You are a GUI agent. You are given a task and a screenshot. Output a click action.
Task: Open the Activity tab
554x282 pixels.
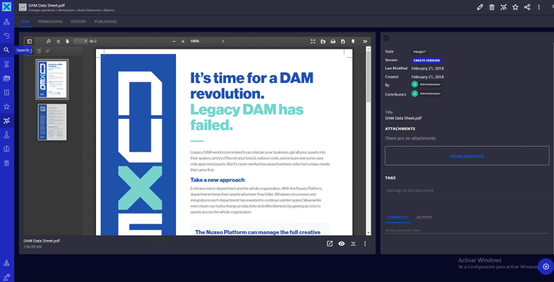[x=424, y=217]
